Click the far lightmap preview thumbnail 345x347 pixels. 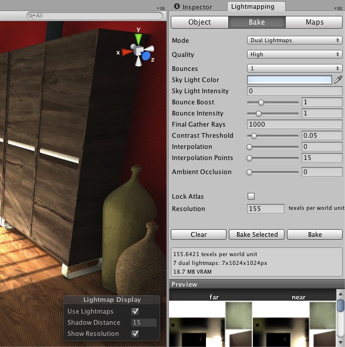[x=211, y=324]
